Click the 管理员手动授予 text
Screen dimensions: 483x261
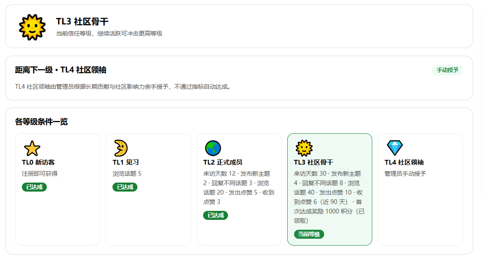[x=405, y=174]
